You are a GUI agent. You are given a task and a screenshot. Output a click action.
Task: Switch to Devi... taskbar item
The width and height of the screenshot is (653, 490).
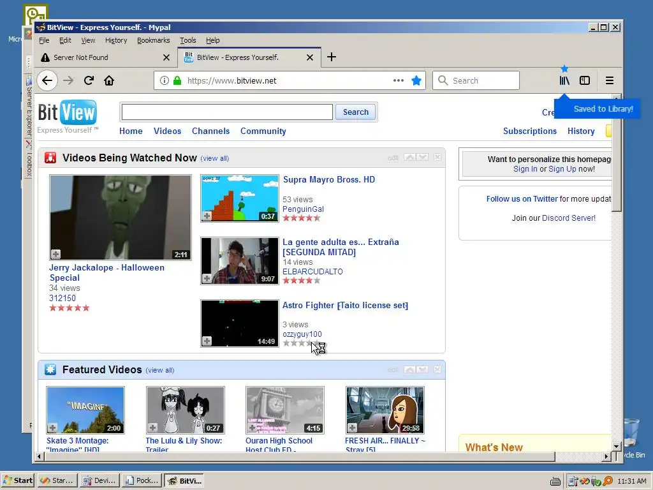[100, 480]
